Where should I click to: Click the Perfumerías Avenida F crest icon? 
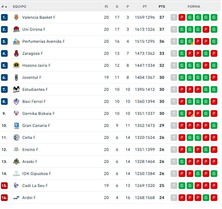coord(16,41)
